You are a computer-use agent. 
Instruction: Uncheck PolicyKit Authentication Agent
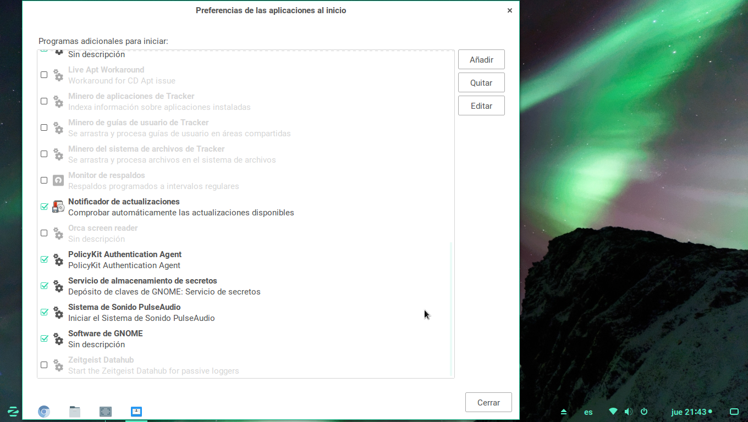(x=44, y=259)
